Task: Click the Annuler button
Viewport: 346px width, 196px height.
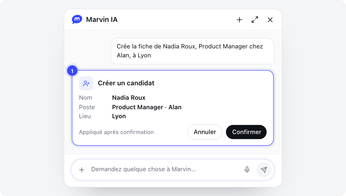Action: tap(205, 132)
